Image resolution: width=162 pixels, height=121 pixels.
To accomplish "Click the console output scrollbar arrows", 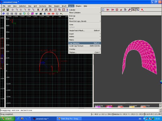I will [160, 110].
